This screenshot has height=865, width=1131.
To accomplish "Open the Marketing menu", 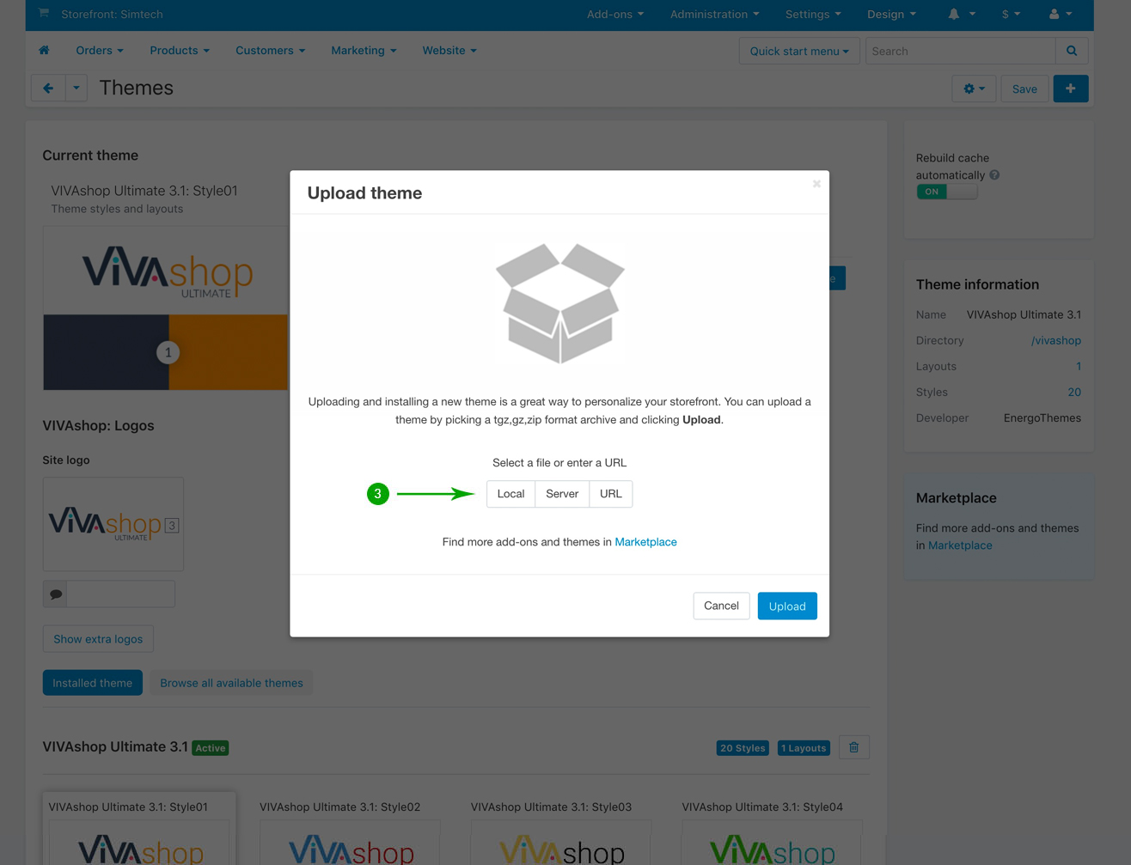I will (x=364, y=51).
